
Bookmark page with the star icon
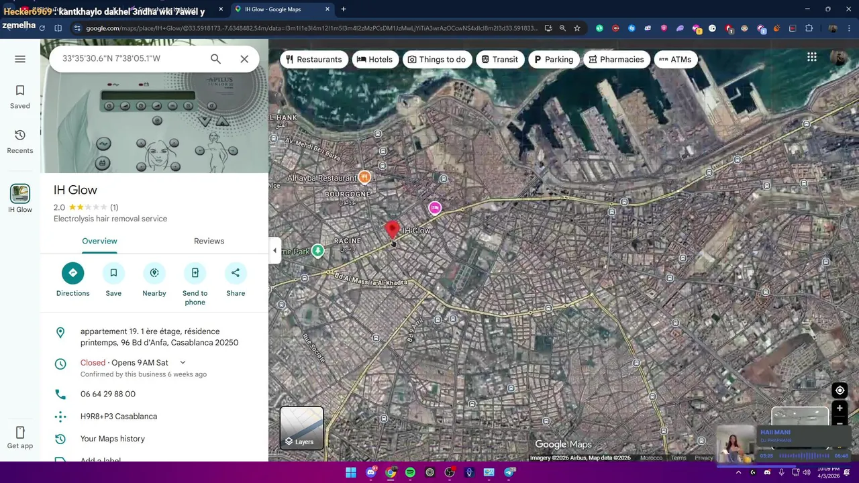click(x=577, y=28)
